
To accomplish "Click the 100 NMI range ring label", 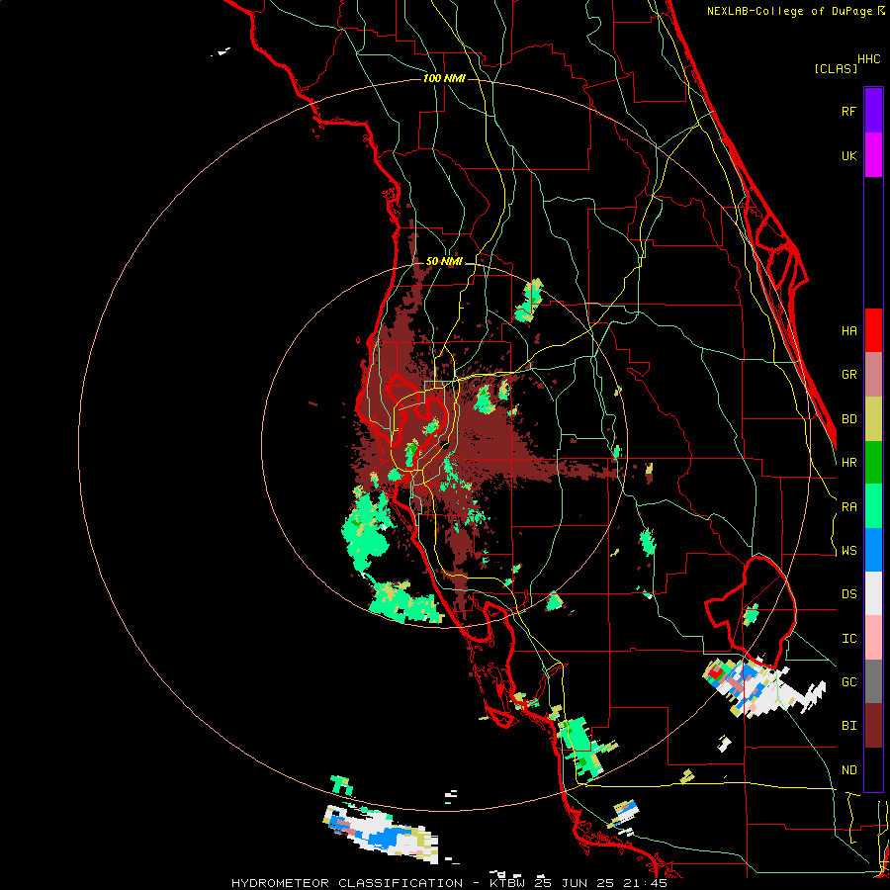I will (x=444, y=78).
